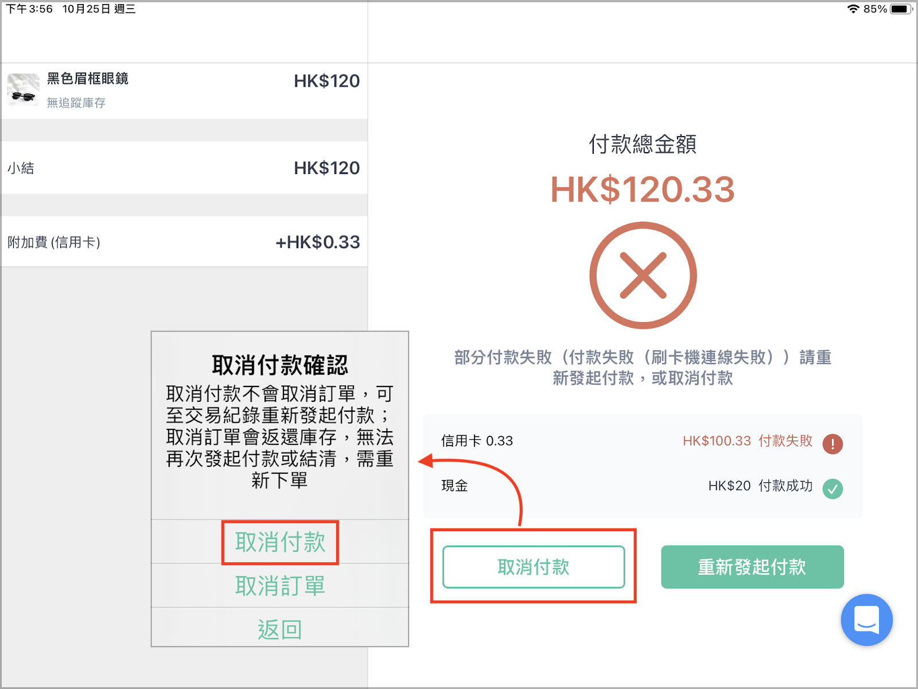Click the 下午3:56 time in status bar
The image size is (918, 689).
[29, 9]
